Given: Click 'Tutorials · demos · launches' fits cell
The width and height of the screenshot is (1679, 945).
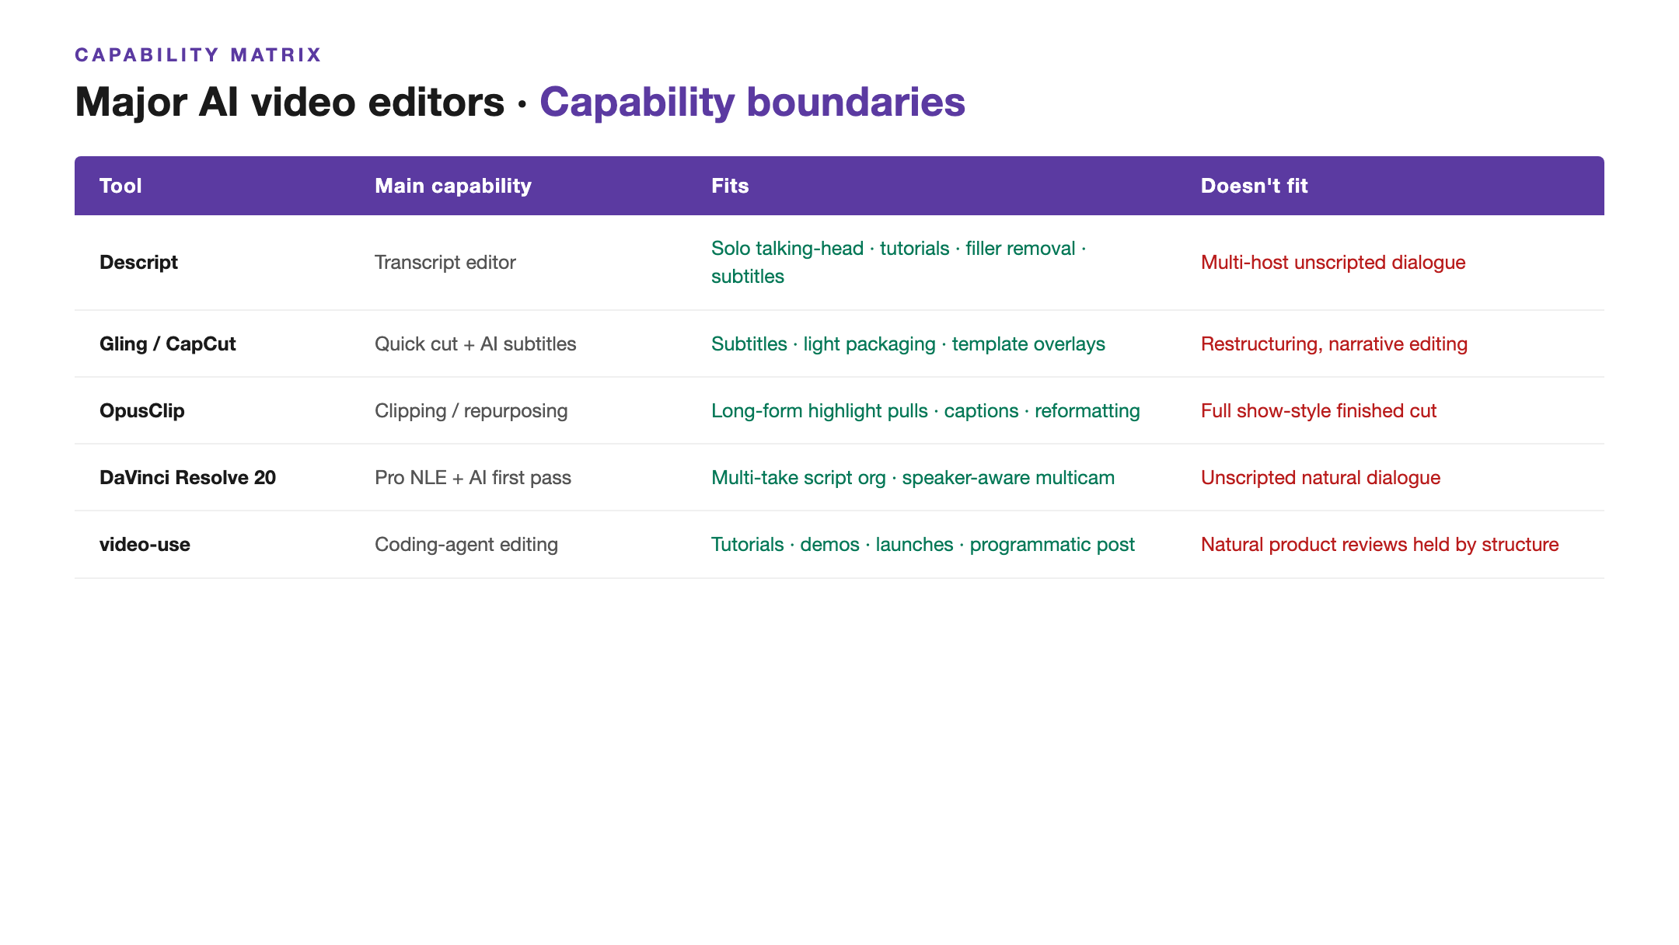Looking at the screenshot, I should coord(923,545).
